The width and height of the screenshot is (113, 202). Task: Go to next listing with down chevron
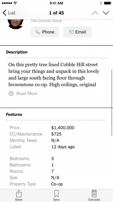(x=106, y=13)
